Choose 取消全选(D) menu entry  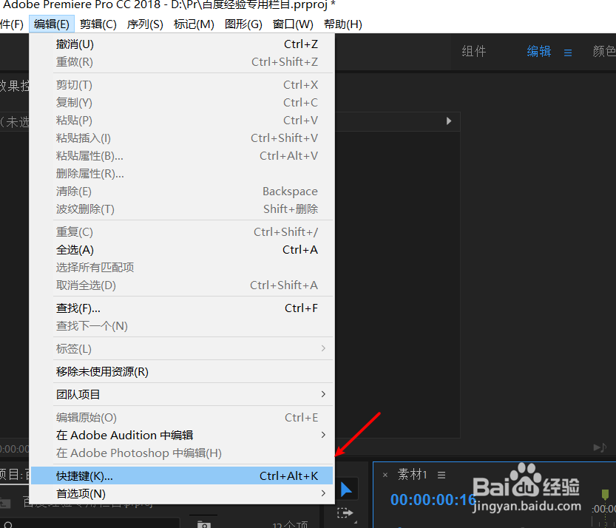(181, 285)
